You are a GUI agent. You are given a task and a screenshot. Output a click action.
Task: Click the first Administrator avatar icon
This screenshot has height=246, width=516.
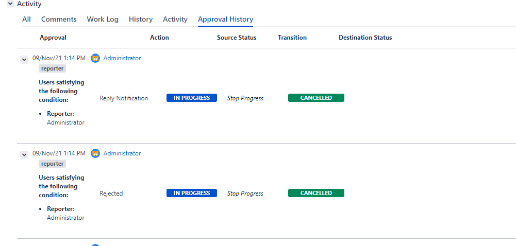(95, 58)
